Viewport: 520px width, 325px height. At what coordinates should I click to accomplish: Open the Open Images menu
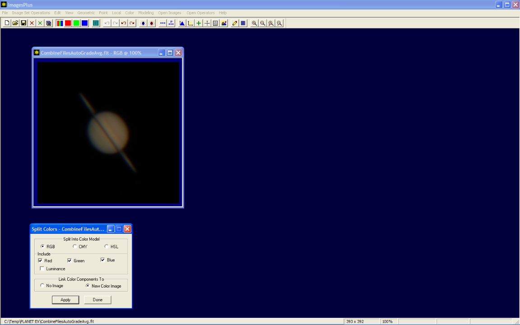169,13
